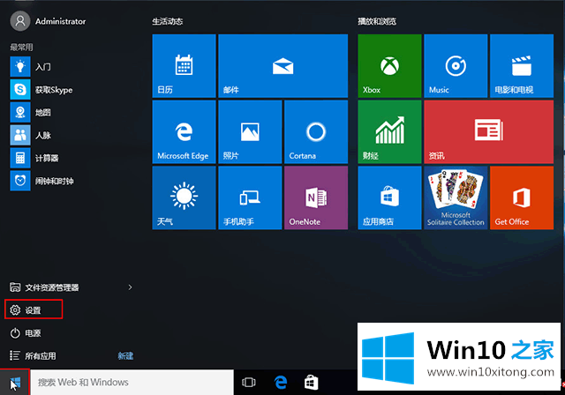Screen dimensions: 565x395
Task: Launch the Microsoft Edge tile
Action: pyautogui.click(x=184, y=131)
